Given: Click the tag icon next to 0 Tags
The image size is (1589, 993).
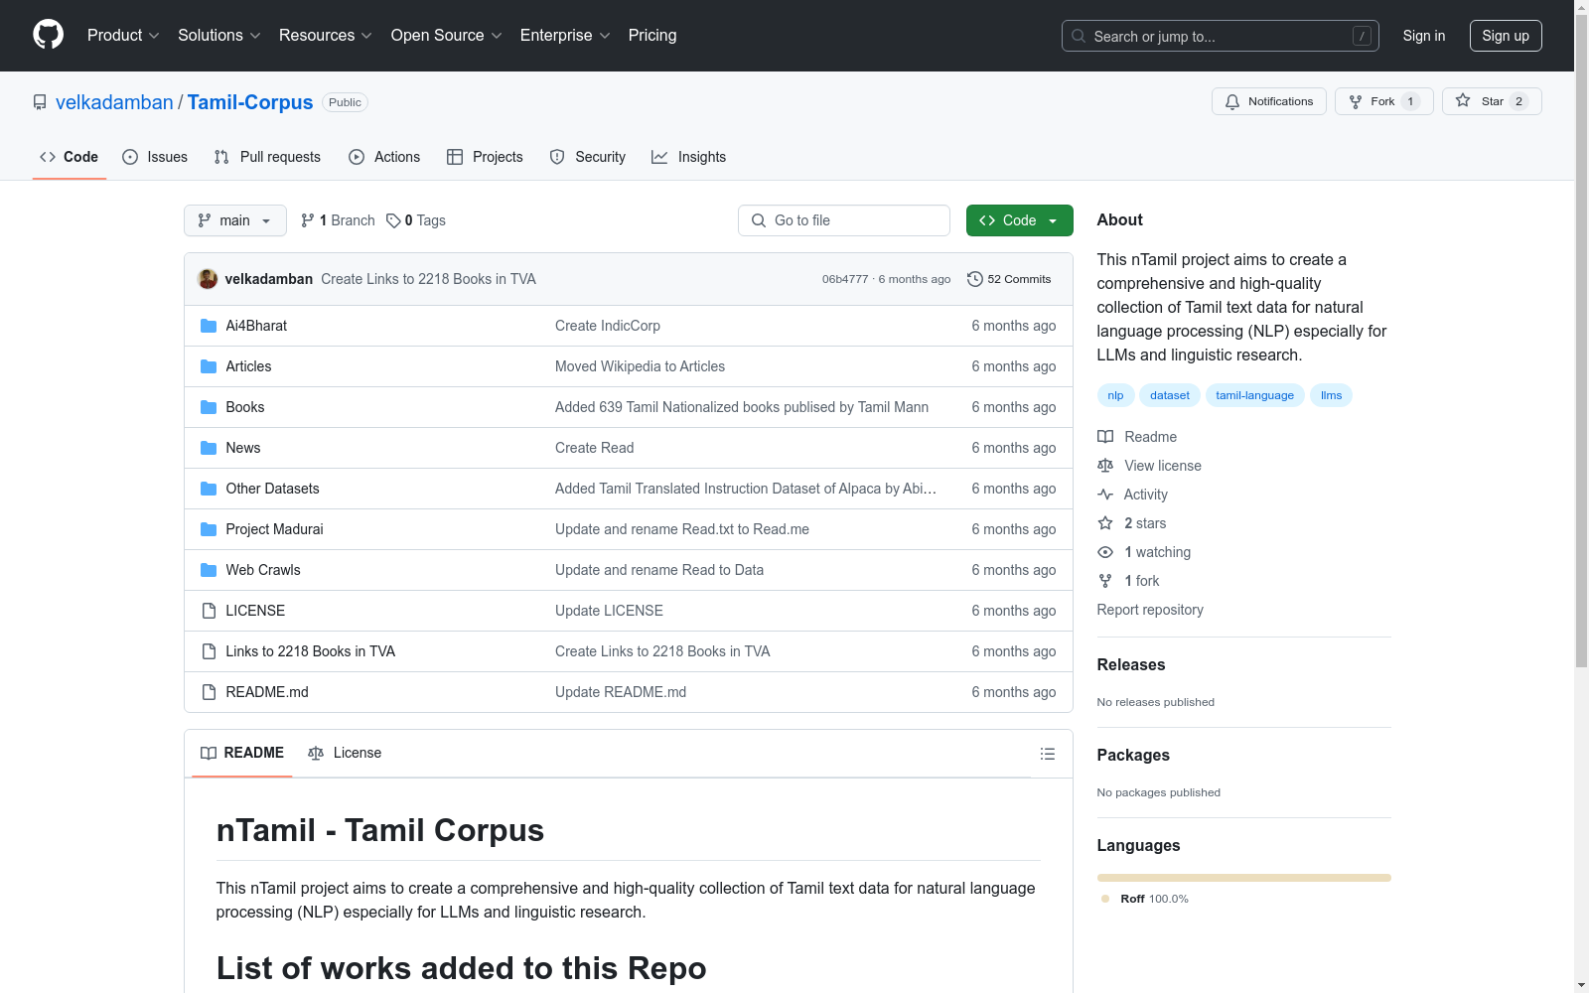Looking at the screenshot, I should click(x=393, y=220).
